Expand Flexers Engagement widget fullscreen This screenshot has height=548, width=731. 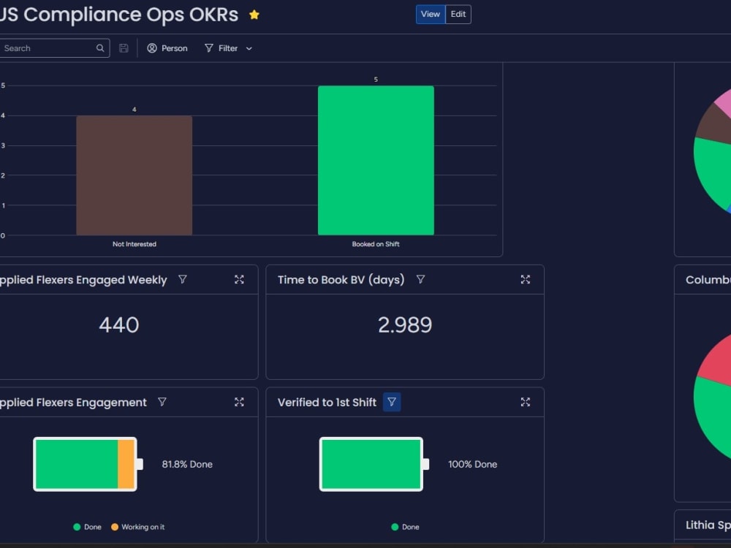[239, 402]
